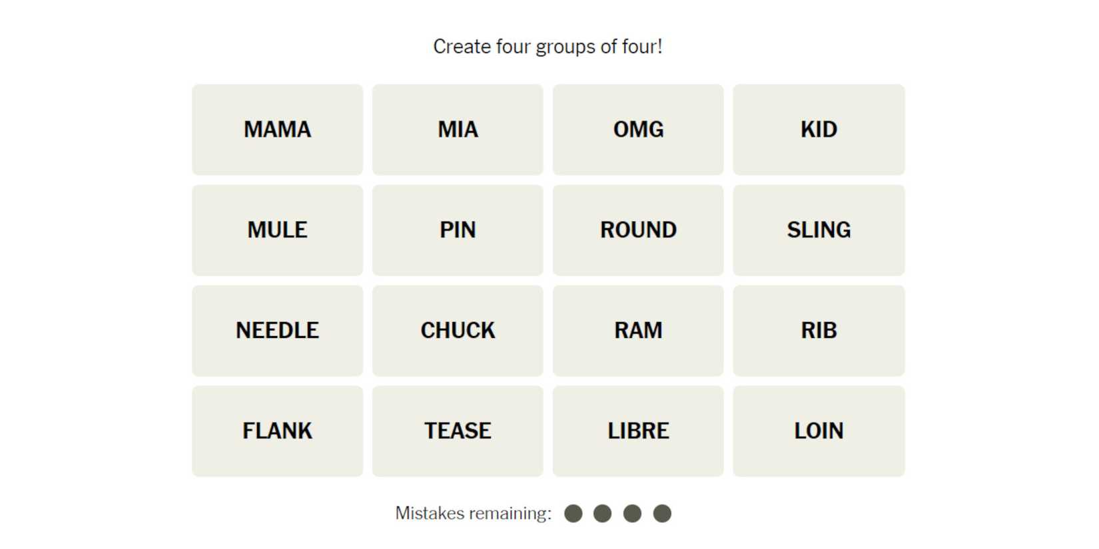The width and height of the screenshot is (1099, 549).
Task: Choose the NEEDLE word tile
Action: click(277, 331)
